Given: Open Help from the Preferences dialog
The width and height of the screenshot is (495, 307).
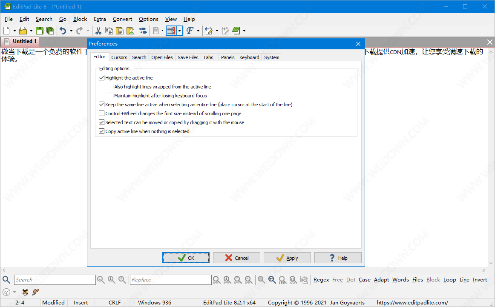Looking at the screenshot, I should (338, 258).
